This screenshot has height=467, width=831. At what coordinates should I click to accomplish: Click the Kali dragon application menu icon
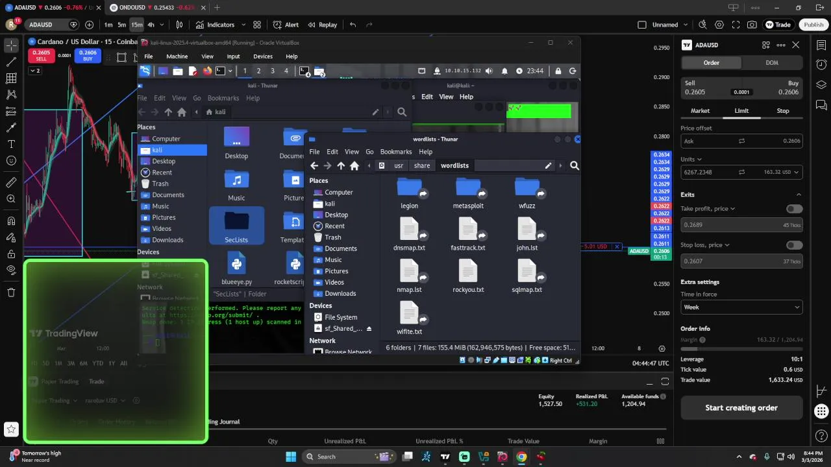point(145,71)
